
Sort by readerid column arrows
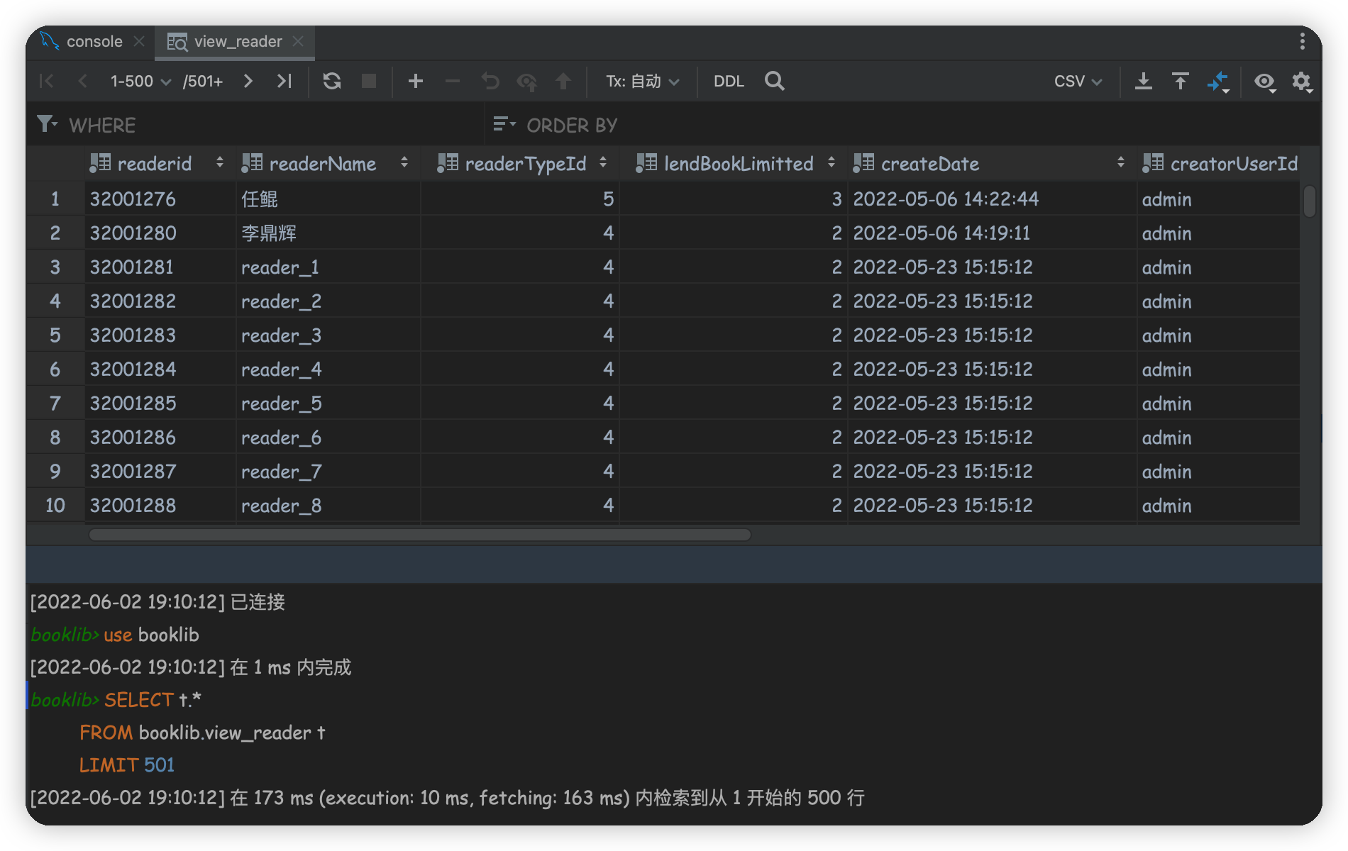pos(220,163)
